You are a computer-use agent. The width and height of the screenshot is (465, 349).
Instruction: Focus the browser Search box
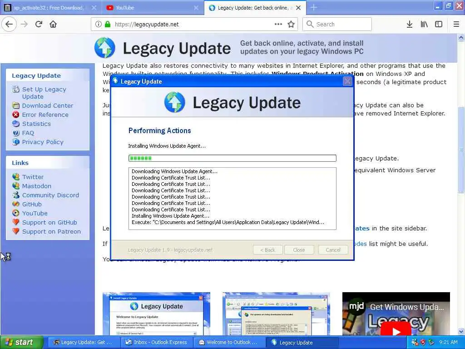(337, 25)
